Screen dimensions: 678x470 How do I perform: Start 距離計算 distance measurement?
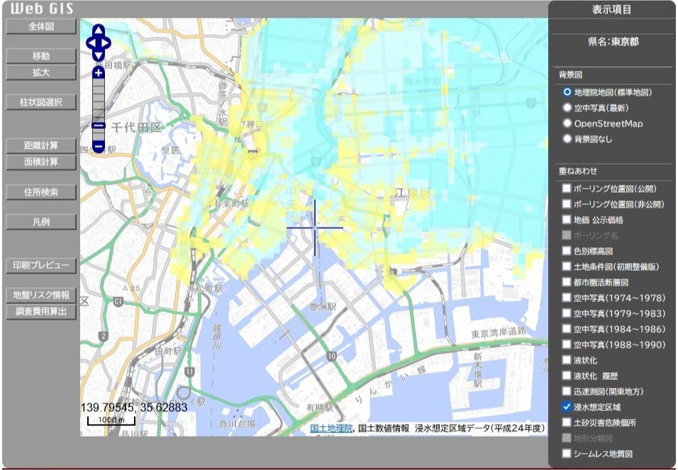pyautogui.click(x=41, y=145)
